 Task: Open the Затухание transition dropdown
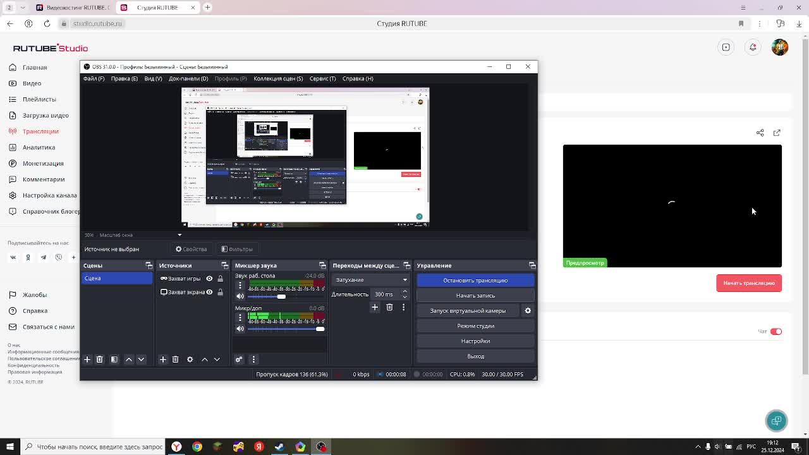click(x=371, y=280)
